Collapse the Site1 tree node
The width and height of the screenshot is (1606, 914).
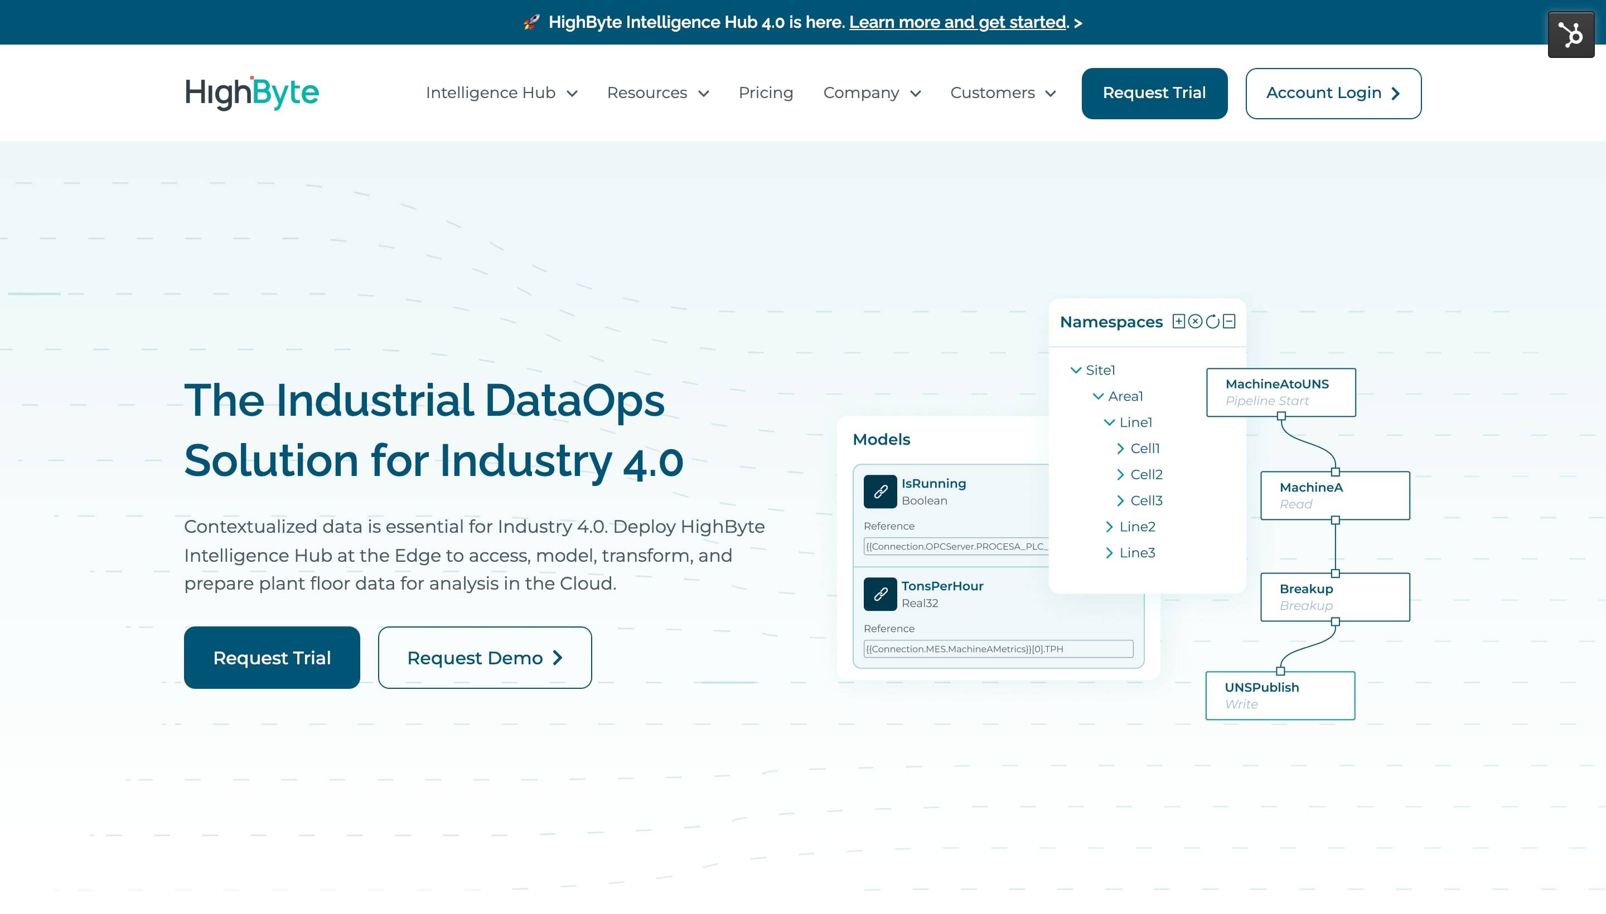point(1076,371)
